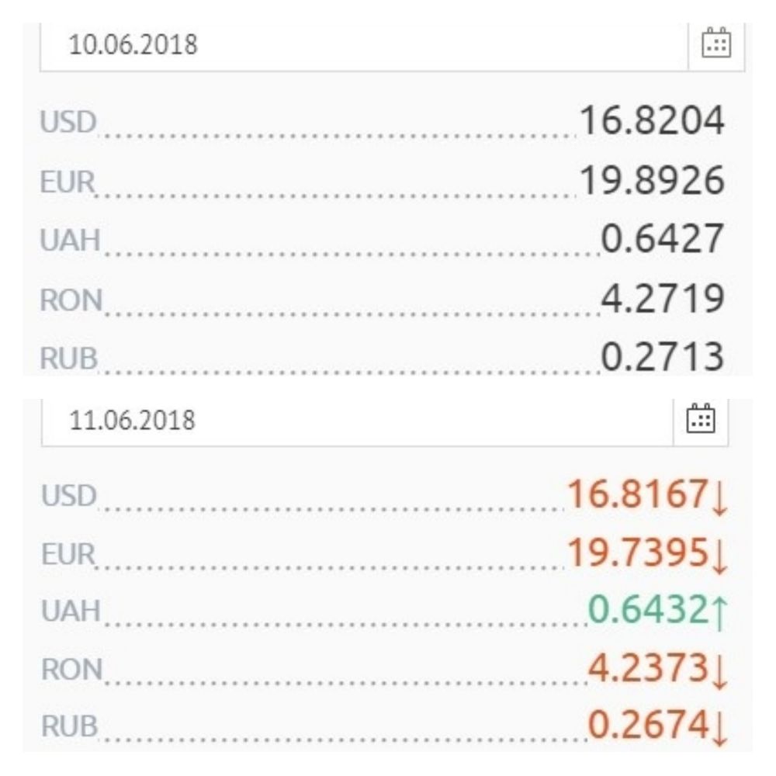The width and height of the screenshot is (776, 776).
Task: Select the red EUR rate 19.7395
Action: pyautogui.click(x=636, y=553)
